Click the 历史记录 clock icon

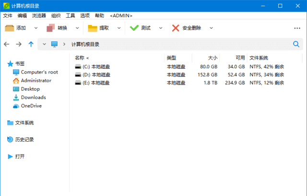click(x=10, y=139)
